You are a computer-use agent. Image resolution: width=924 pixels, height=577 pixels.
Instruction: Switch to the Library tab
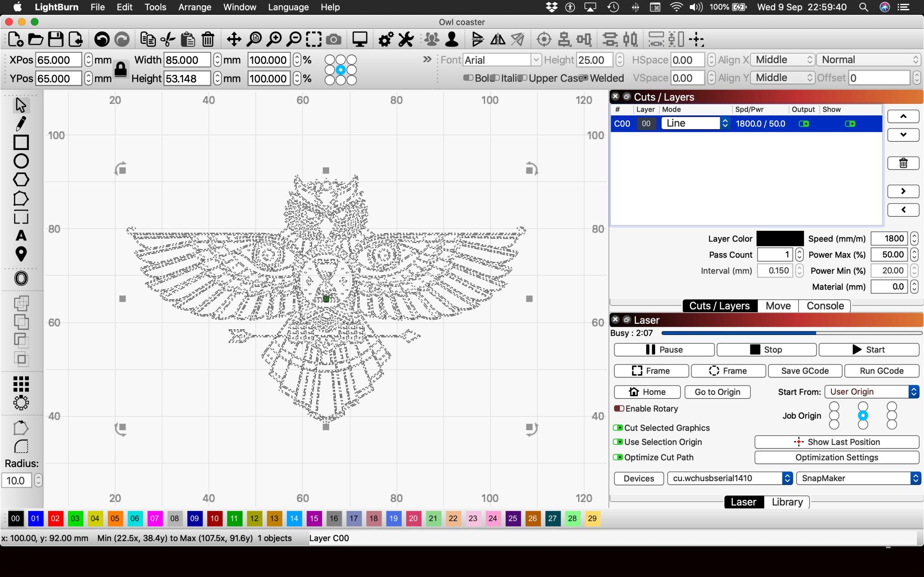(x=787, y=502)
